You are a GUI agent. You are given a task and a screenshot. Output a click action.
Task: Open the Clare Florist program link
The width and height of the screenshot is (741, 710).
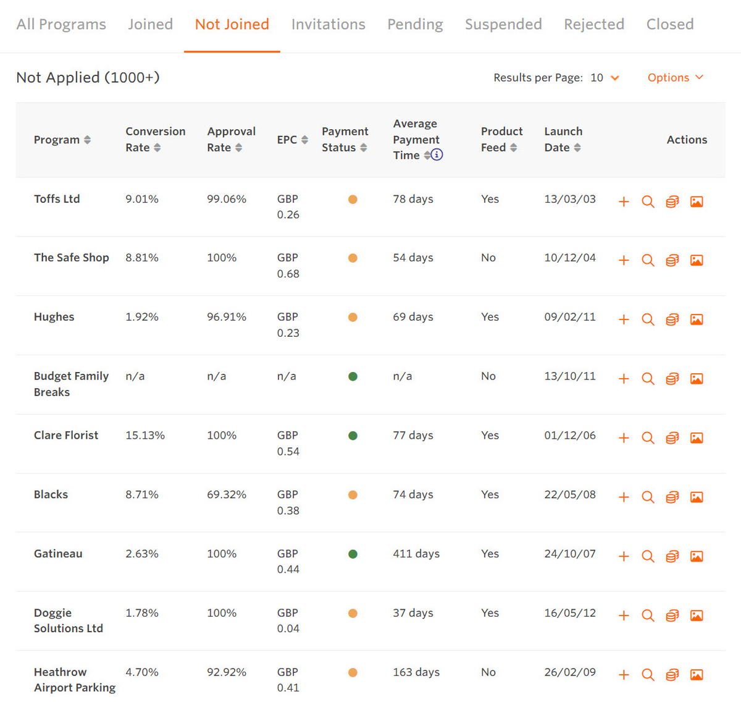[x=66, y=436]
